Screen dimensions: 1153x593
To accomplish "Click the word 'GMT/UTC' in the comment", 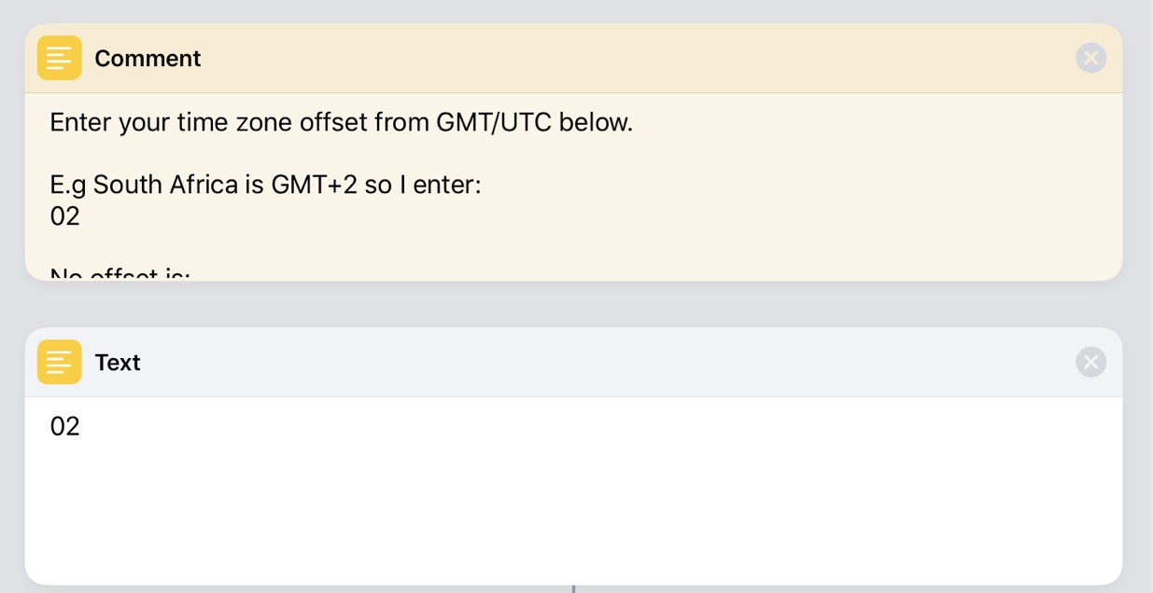I will (x=494, y=122).
